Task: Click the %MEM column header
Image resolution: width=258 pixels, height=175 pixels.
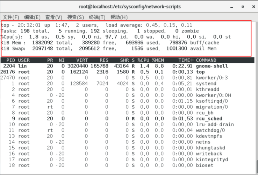Action: click(x=158, y=60)
